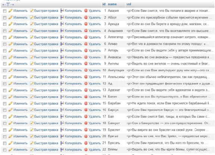Click the copy icon for row Алтарь
Image resolution: width=215 pixels, height=155 pixels.
click(62, 50)
